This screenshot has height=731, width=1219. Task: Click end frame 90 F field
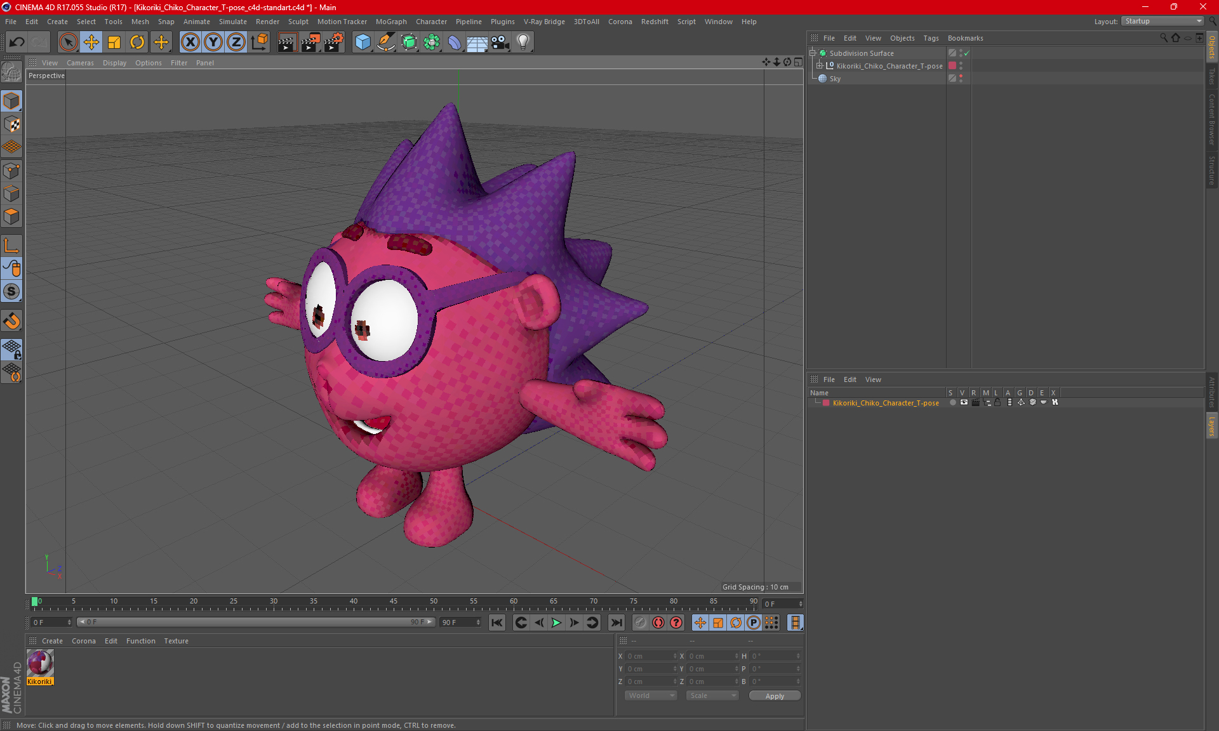(461, 622)
